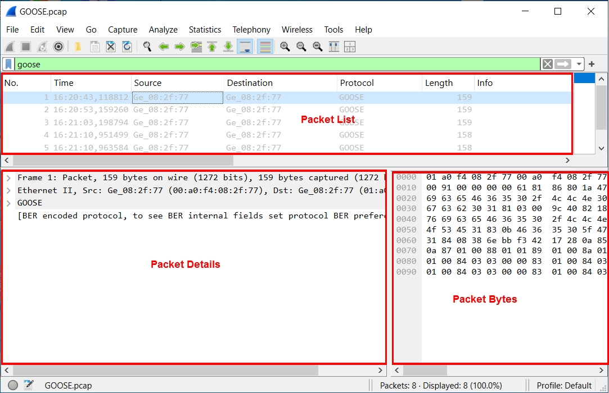
Task: Go to the last packet using green down arrow
Action: coord(228,47)
